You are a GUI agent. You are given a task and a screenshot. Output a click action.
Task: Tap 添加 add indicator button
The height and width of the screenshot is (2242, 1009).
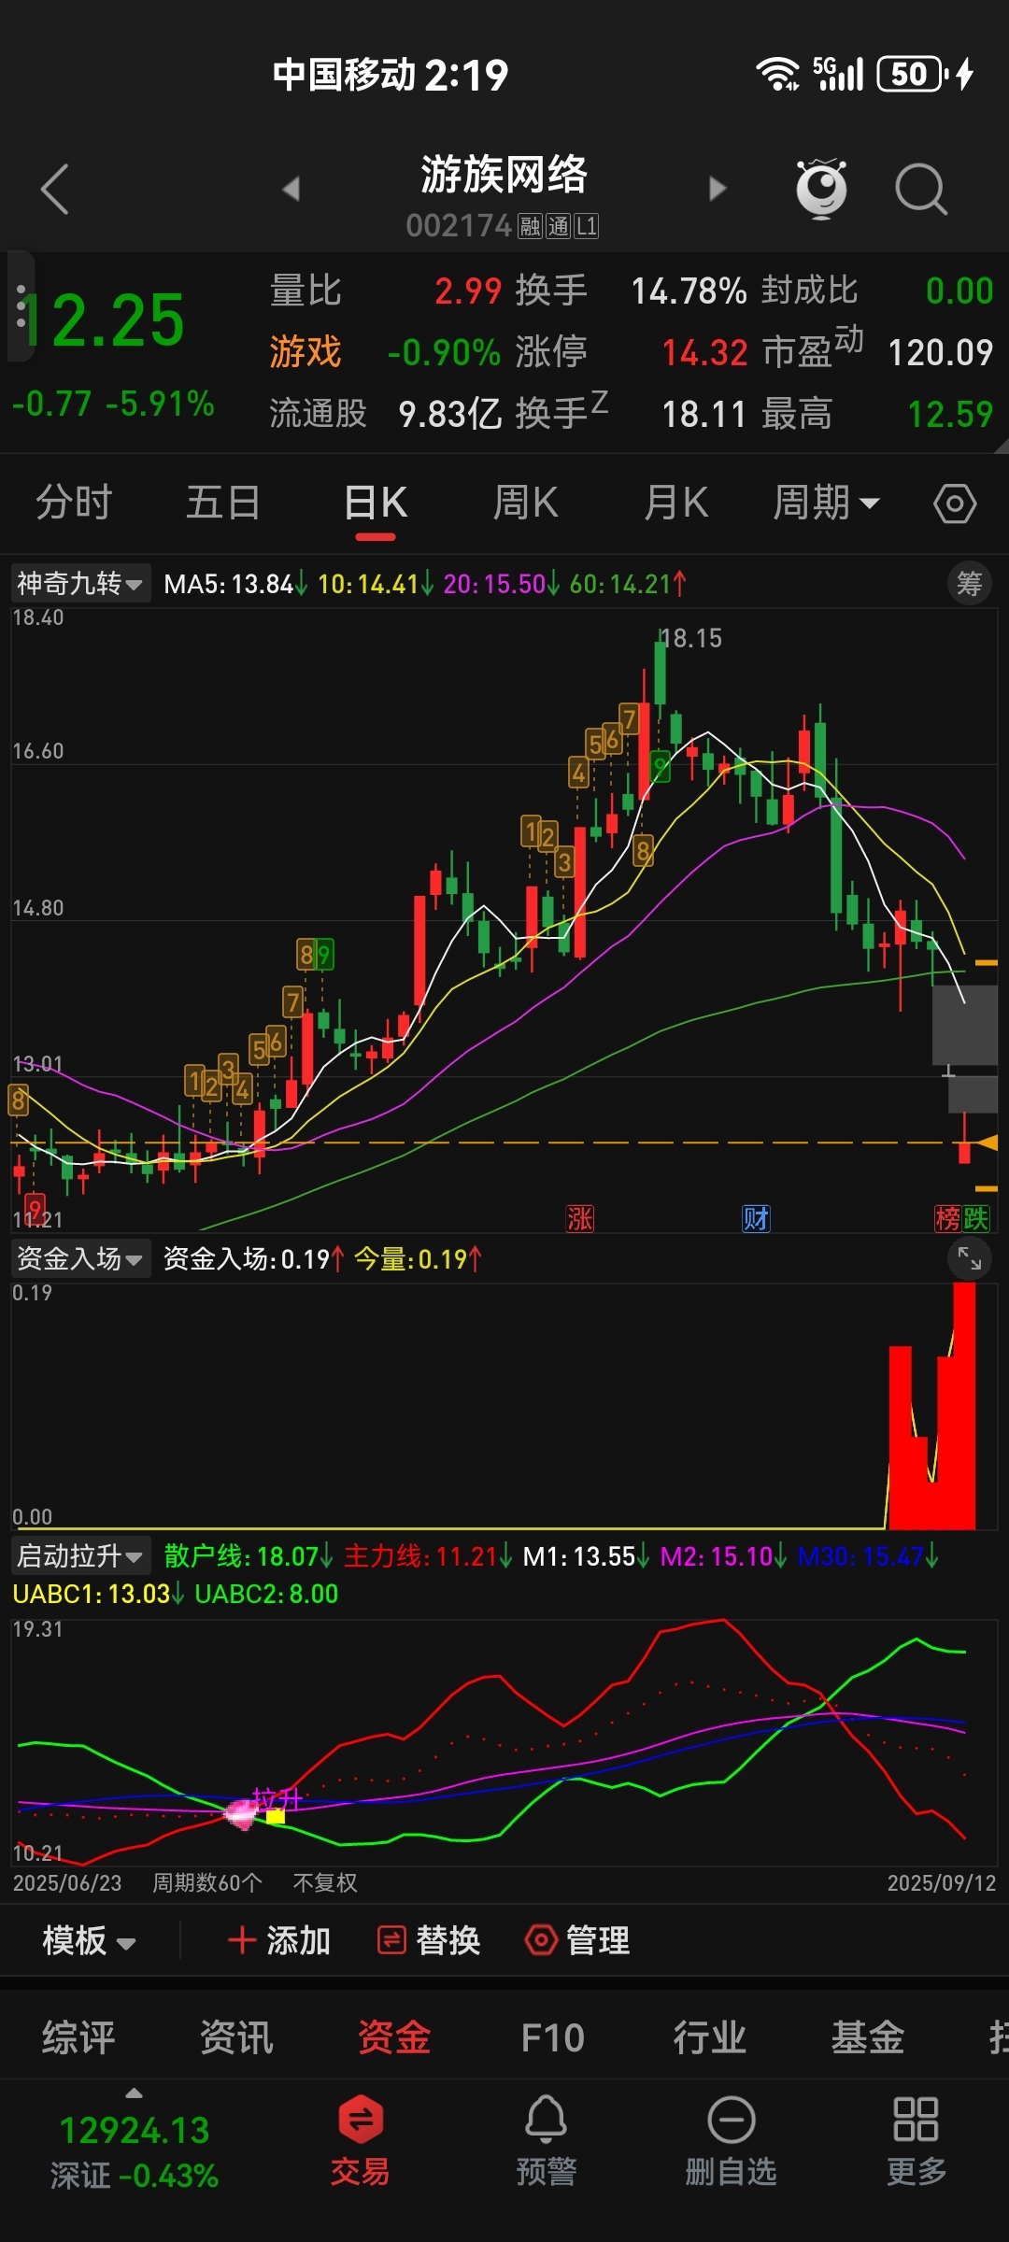(279, 1941)
